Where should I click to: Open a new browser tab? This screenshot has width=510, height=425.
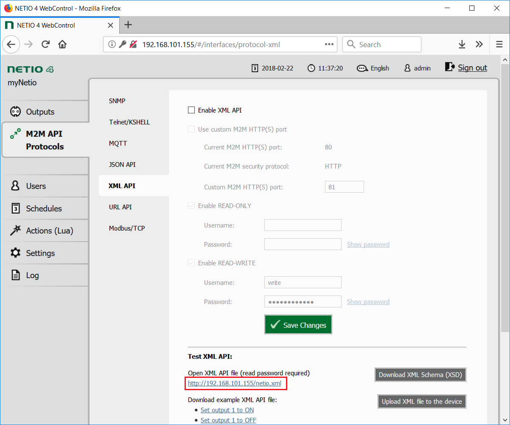(128, 25)
